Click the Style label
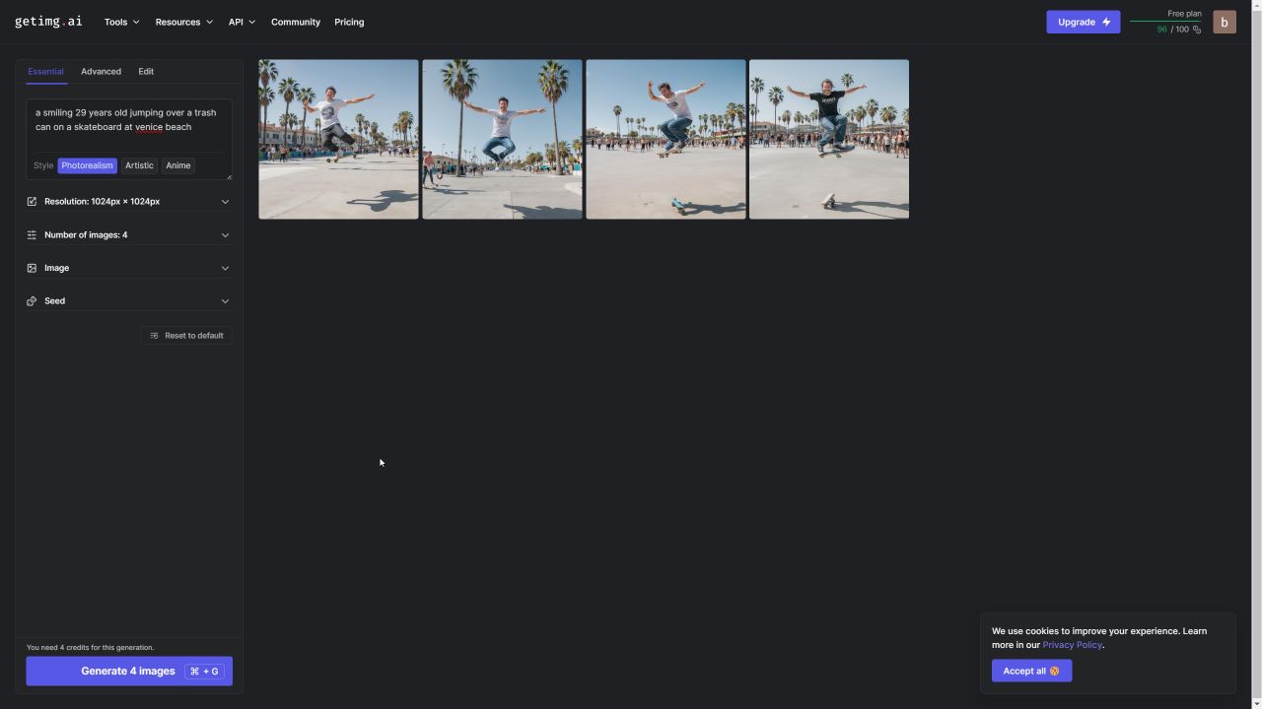Image resolution: width=1262 pixels, height=709 pixels. (43, 165)
